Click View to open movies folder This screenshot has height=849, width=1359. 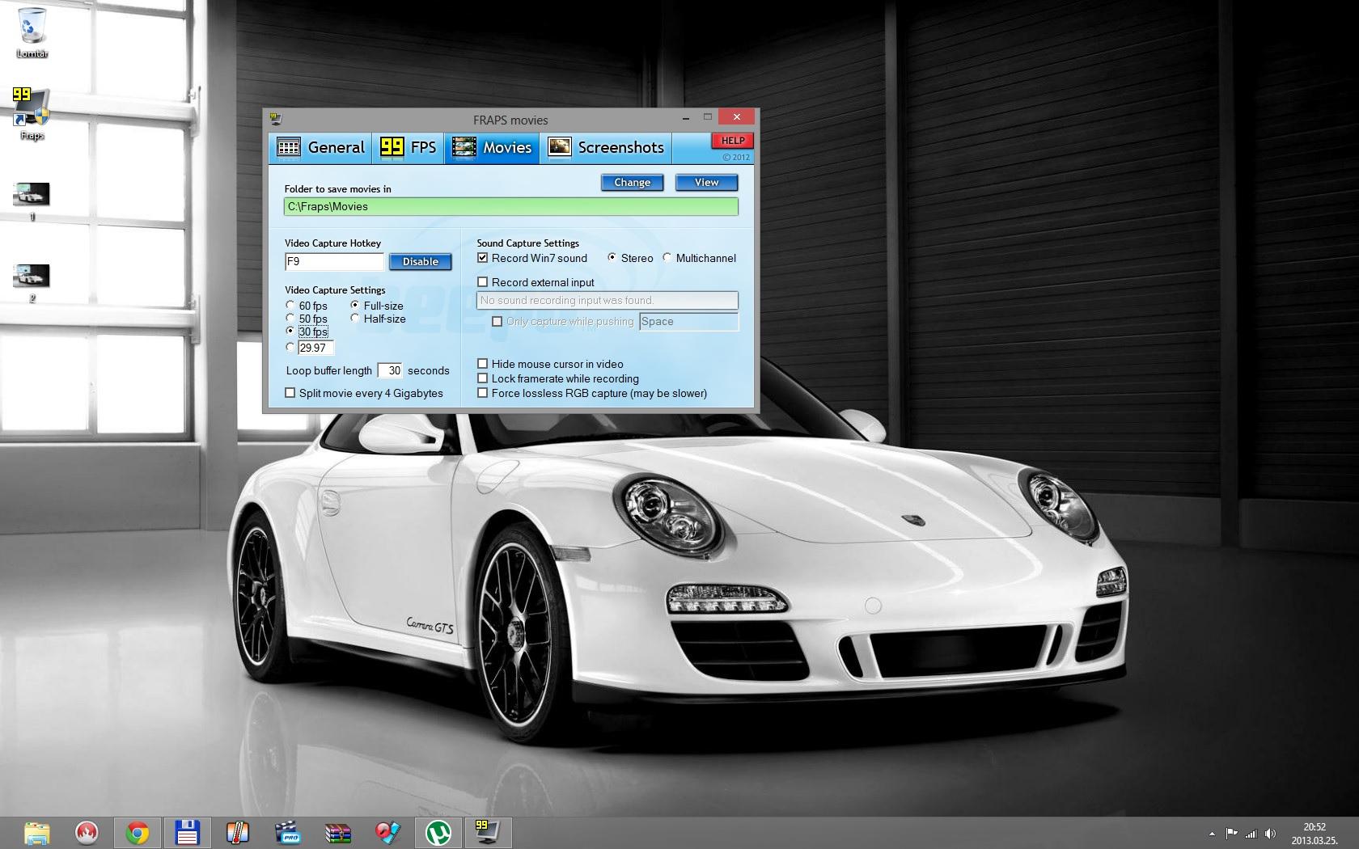tap(706, 183)
